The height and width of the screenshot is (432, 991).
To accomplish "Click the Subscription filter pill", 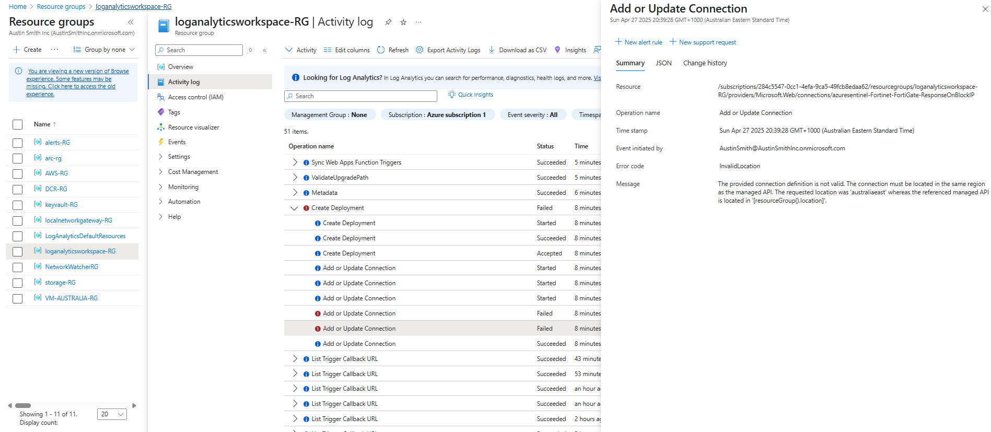I will click(437, 115).
